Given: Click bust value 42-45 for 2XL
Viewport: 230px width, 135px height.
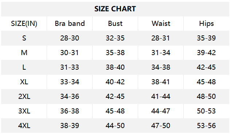Looking at the screenshot, I should [115, 97].
